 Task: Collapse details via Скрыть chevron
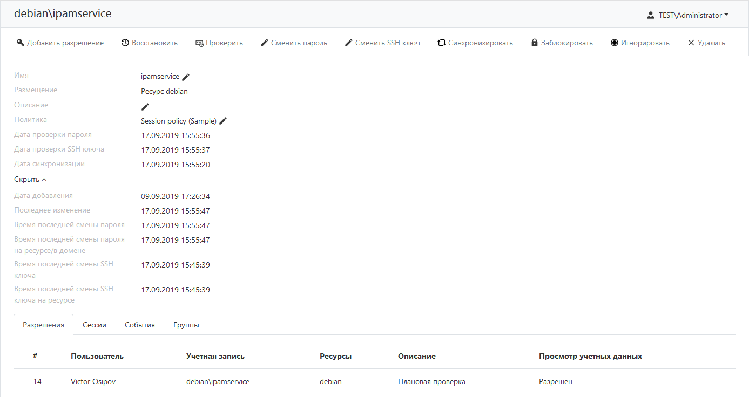(x=44, y=180)
